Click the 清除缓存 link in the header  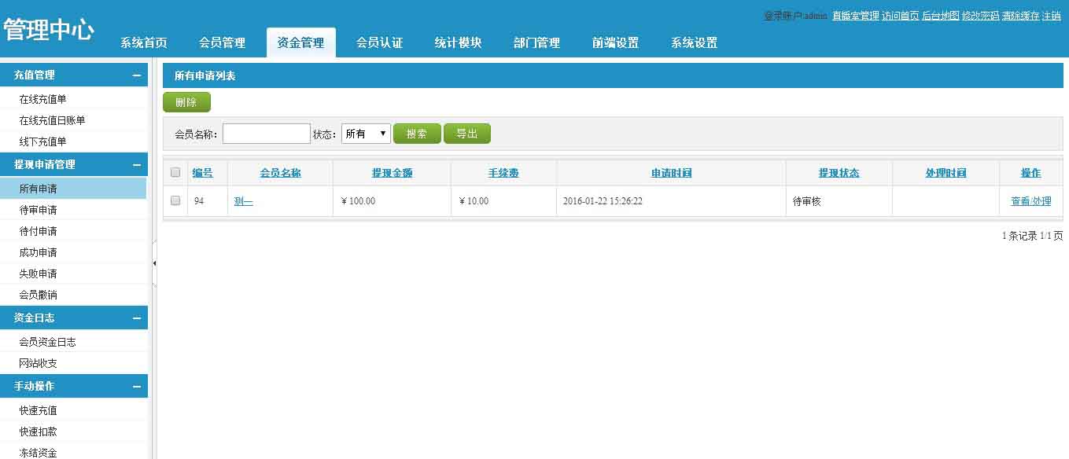tap(1020, 16)
